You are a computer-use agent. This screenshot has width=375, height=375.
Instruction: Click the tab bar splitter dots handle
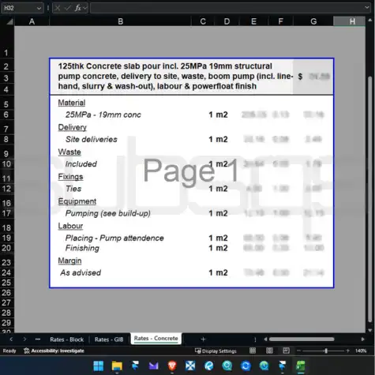click(255, 339)
